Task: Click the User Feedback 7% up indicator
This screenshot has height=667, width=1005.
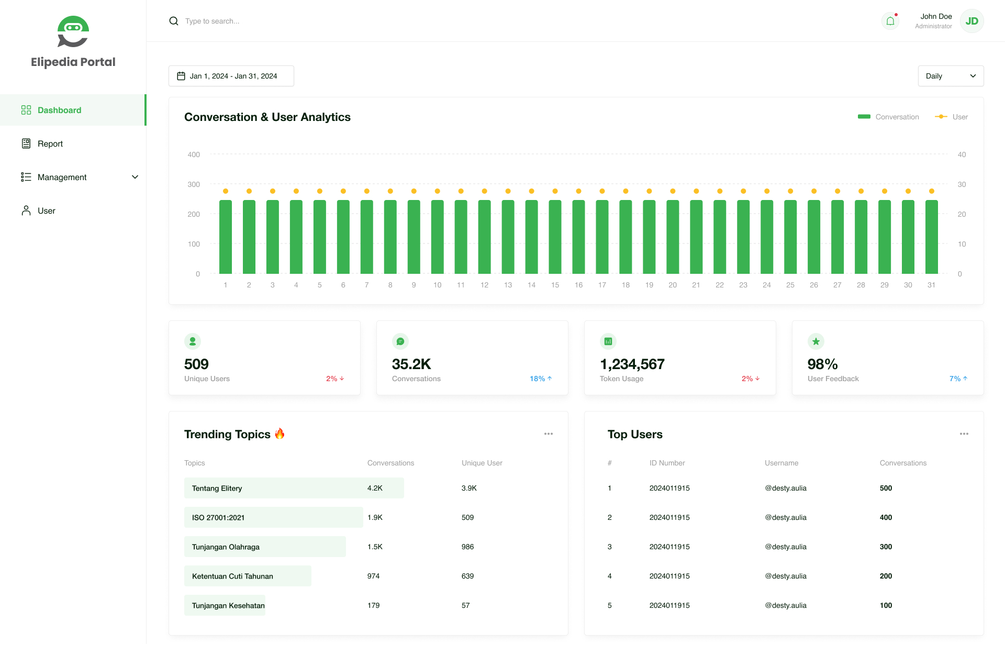Action: pos(958,379)
